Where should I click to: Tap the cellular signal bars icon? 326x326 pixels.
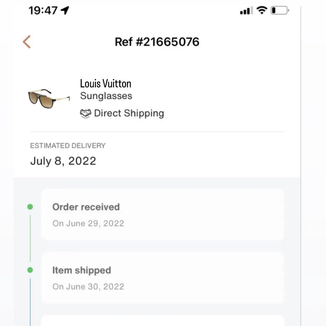(x=246, y=11)
